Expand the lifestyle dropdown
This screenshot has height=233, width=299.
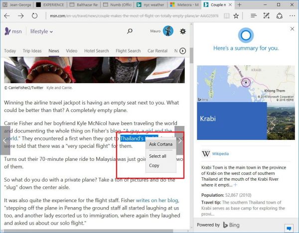[x=41, y=31]
